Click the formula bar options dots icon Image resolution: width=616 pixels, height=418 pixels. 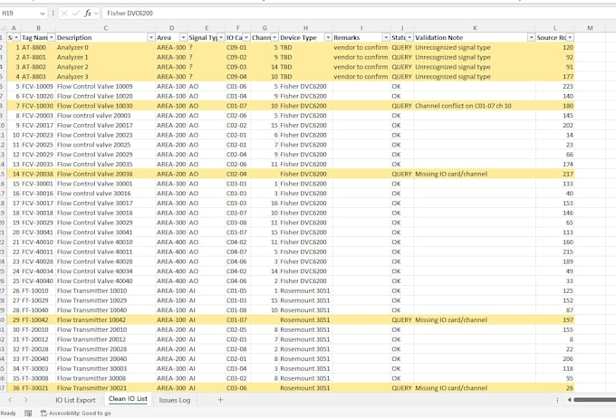pyautogui.click(x=53, y=14)
